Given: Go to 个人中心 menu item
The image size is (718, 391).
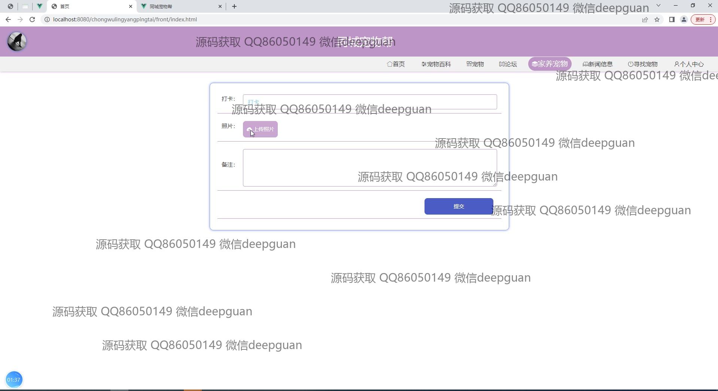Looking at the screenshot, I should [x=689, y=64].
